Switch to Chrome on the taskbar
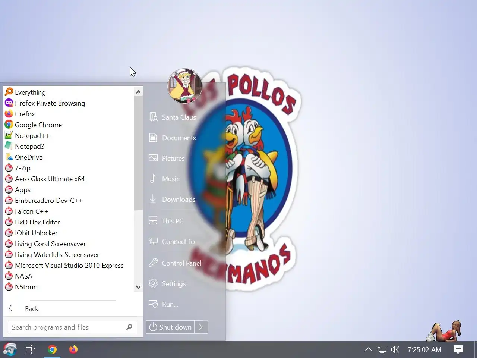Screen dimensions: 477x358 52,349
